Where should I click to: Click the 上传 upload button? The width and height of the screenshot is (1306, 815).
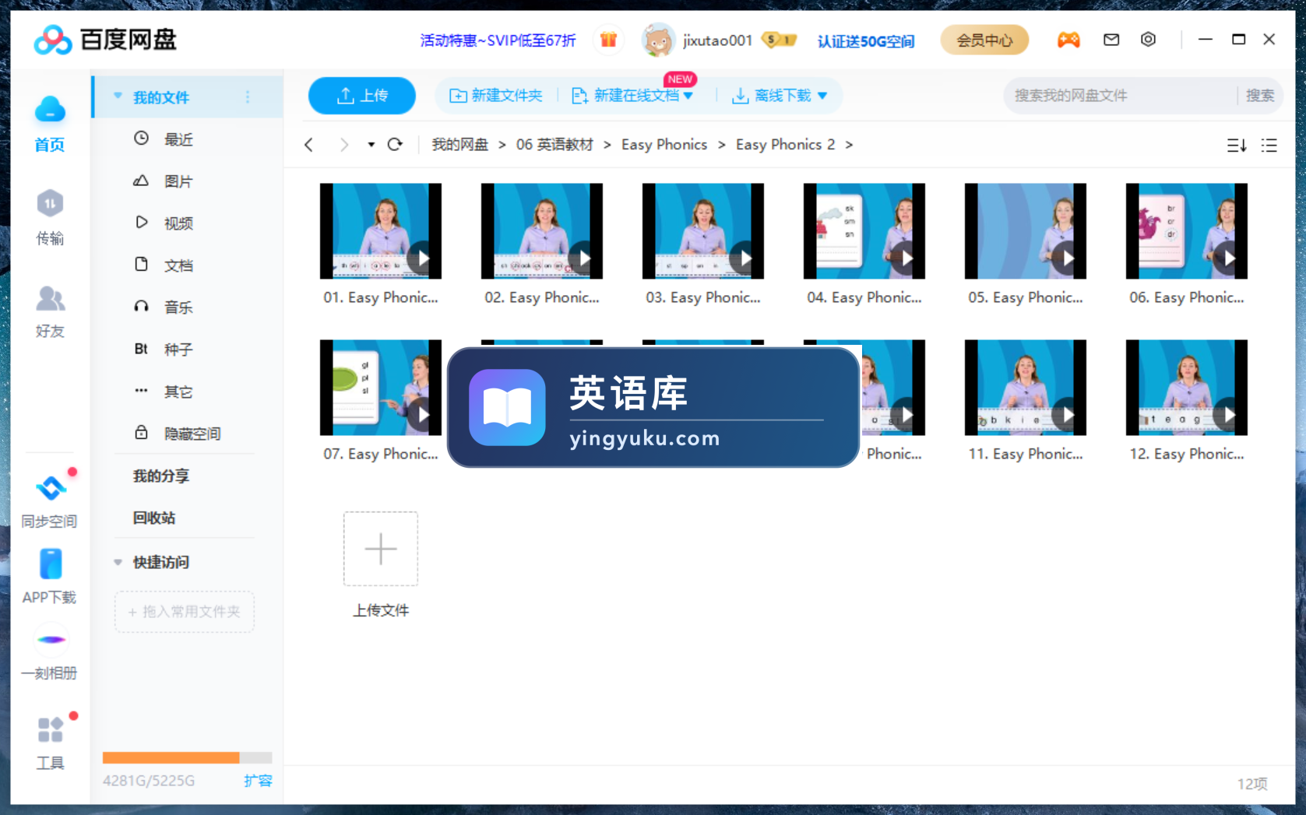(362, 96)
